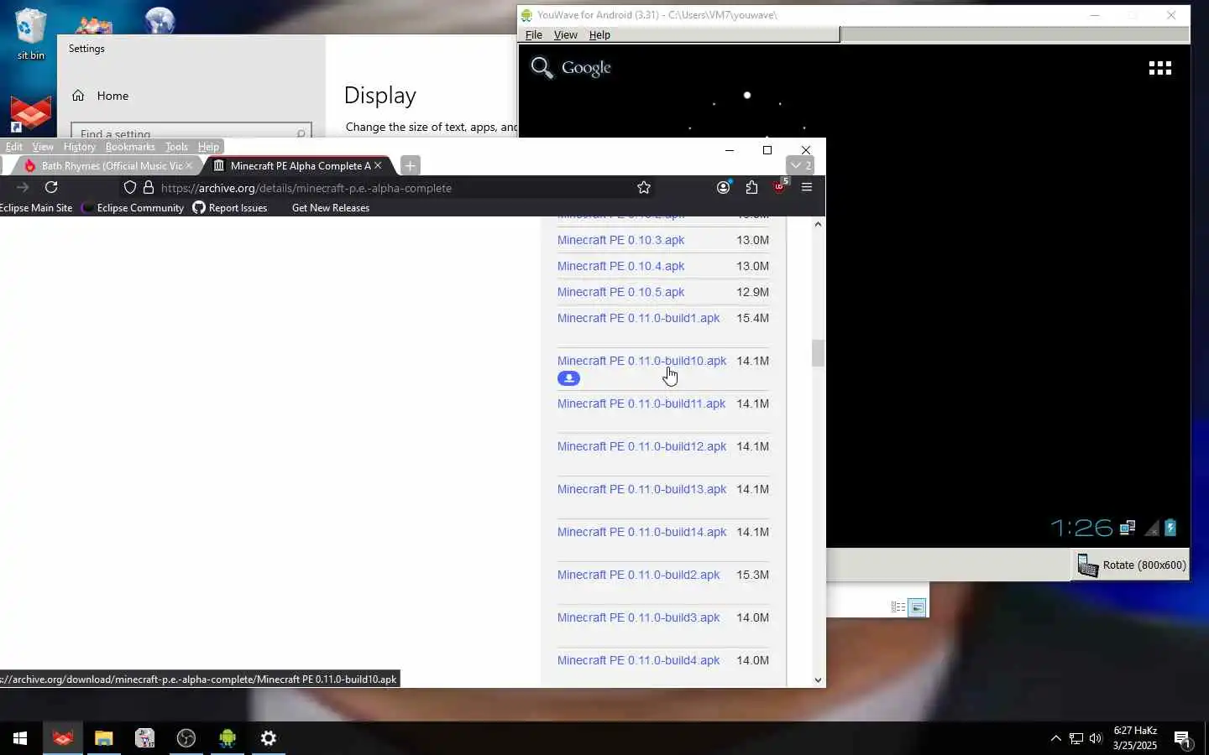1209x755 pixels.
Task: Download Minecraft PE 0.10.5.apk
Action: pos(620,292)
